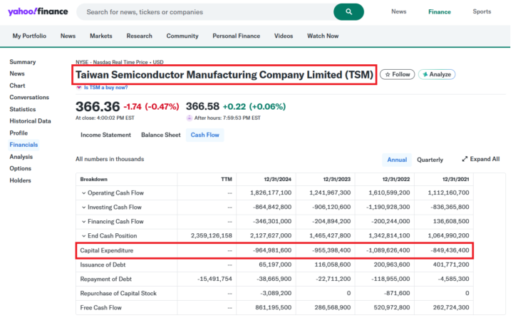Click the 12/31/2022 column header
Screen dimensions: 513x318
396,180
